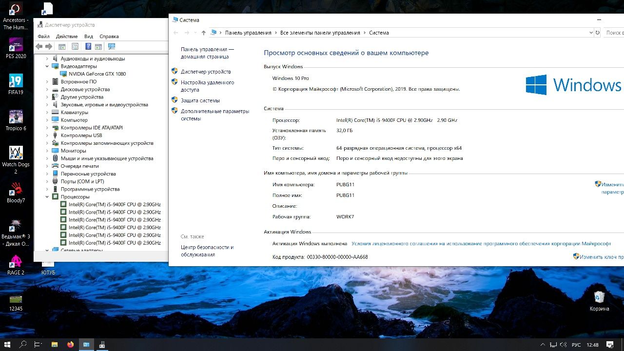624x351 pixels.
Task: Select RAGE 2 desktop icon
Action: point(16,264)
